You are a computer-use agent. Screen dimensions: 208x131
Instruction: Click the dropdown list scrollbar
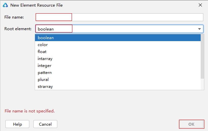[x=202, y=56]
